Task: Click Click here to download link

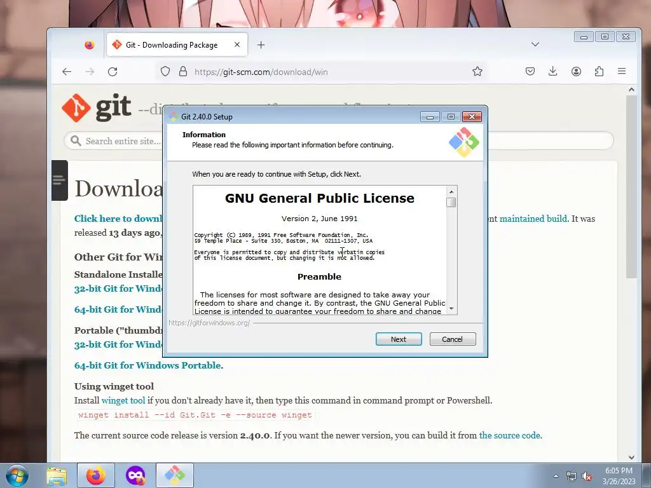Action: 118,219
